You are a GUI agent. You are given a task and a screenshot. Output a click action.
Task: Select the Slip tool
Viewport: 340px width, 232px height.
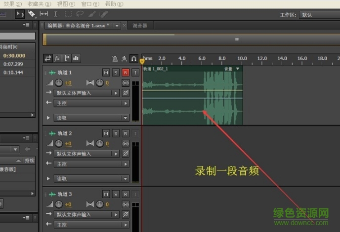pos(44,14)
